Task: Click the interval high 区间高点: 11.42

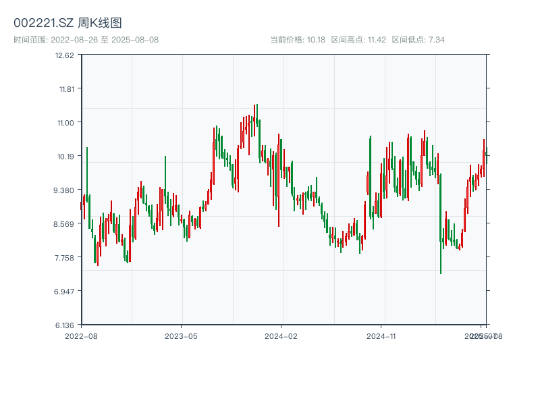Action: tap(358, 40)
